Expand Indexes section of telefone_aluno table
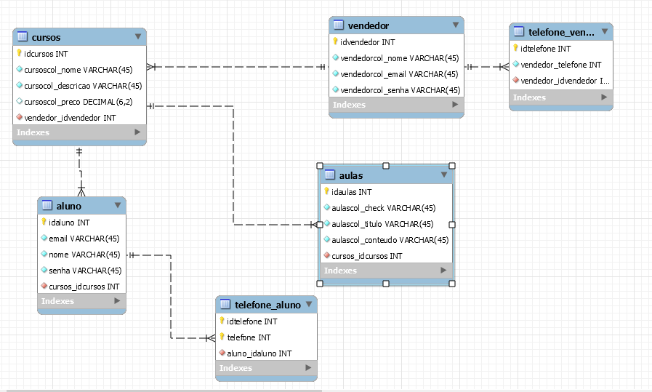This screenshot has height=392, width=652. (x=308, y=368)
